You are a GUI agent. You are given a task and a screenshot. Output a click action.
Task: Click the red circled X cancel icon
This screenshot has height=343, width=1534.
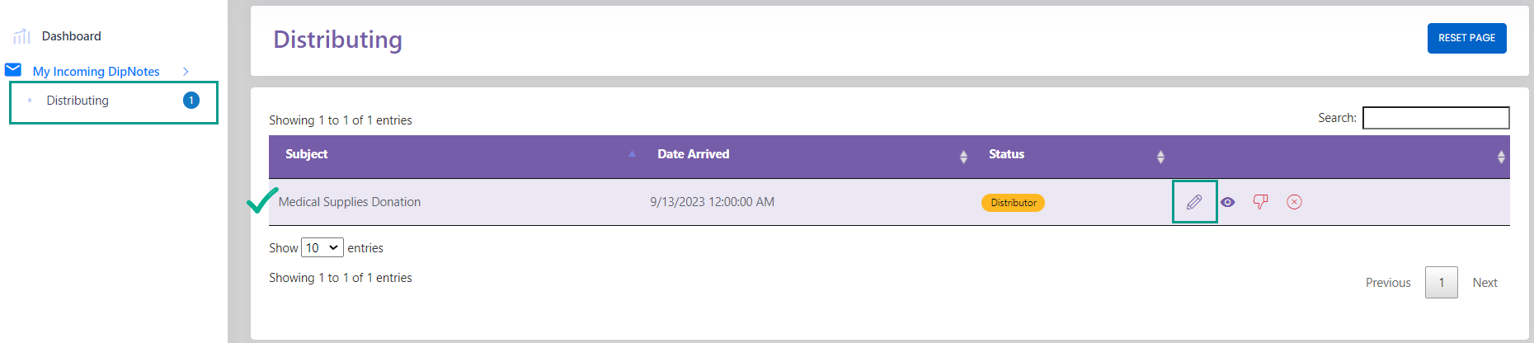pos(1294,202)
